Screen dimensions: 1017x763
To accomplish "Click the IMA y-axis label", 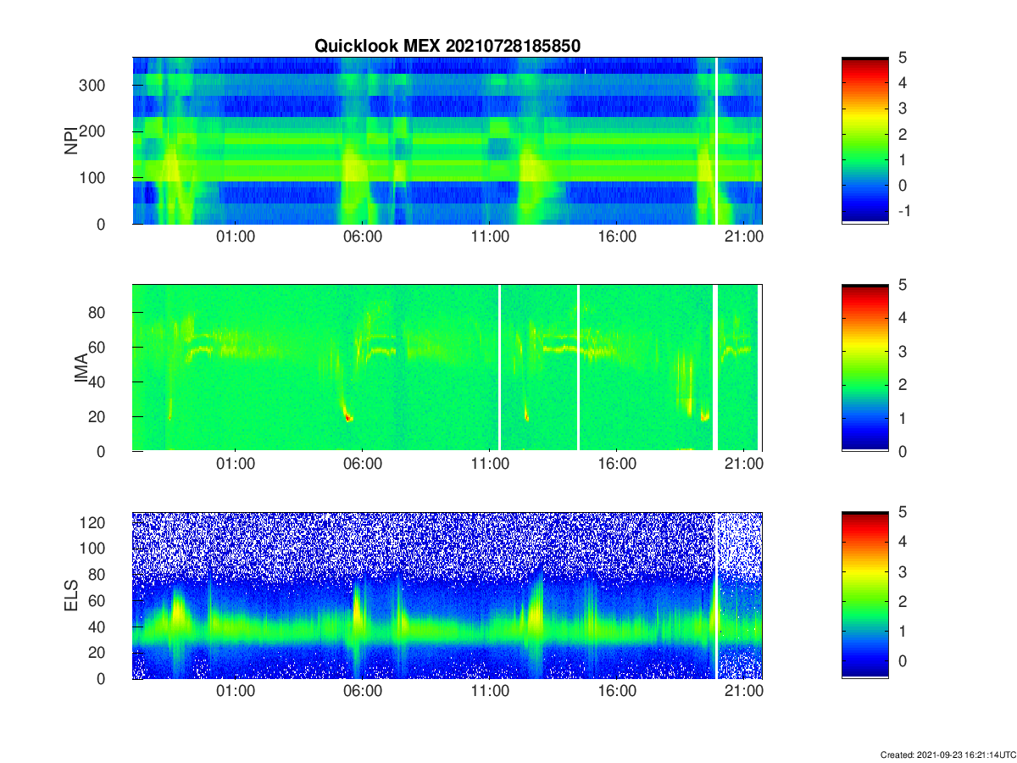I will [x=82, y=368].
